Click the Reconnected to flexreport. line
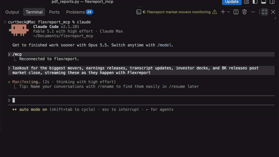This screenshot has width=279, height=157. point(49,59)
